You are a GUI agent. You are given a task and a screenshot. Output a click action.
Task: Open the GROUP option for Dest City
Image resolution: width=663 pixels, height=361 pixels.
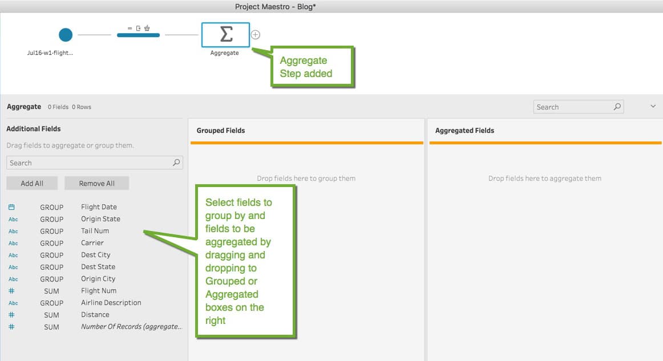point(51,255)
